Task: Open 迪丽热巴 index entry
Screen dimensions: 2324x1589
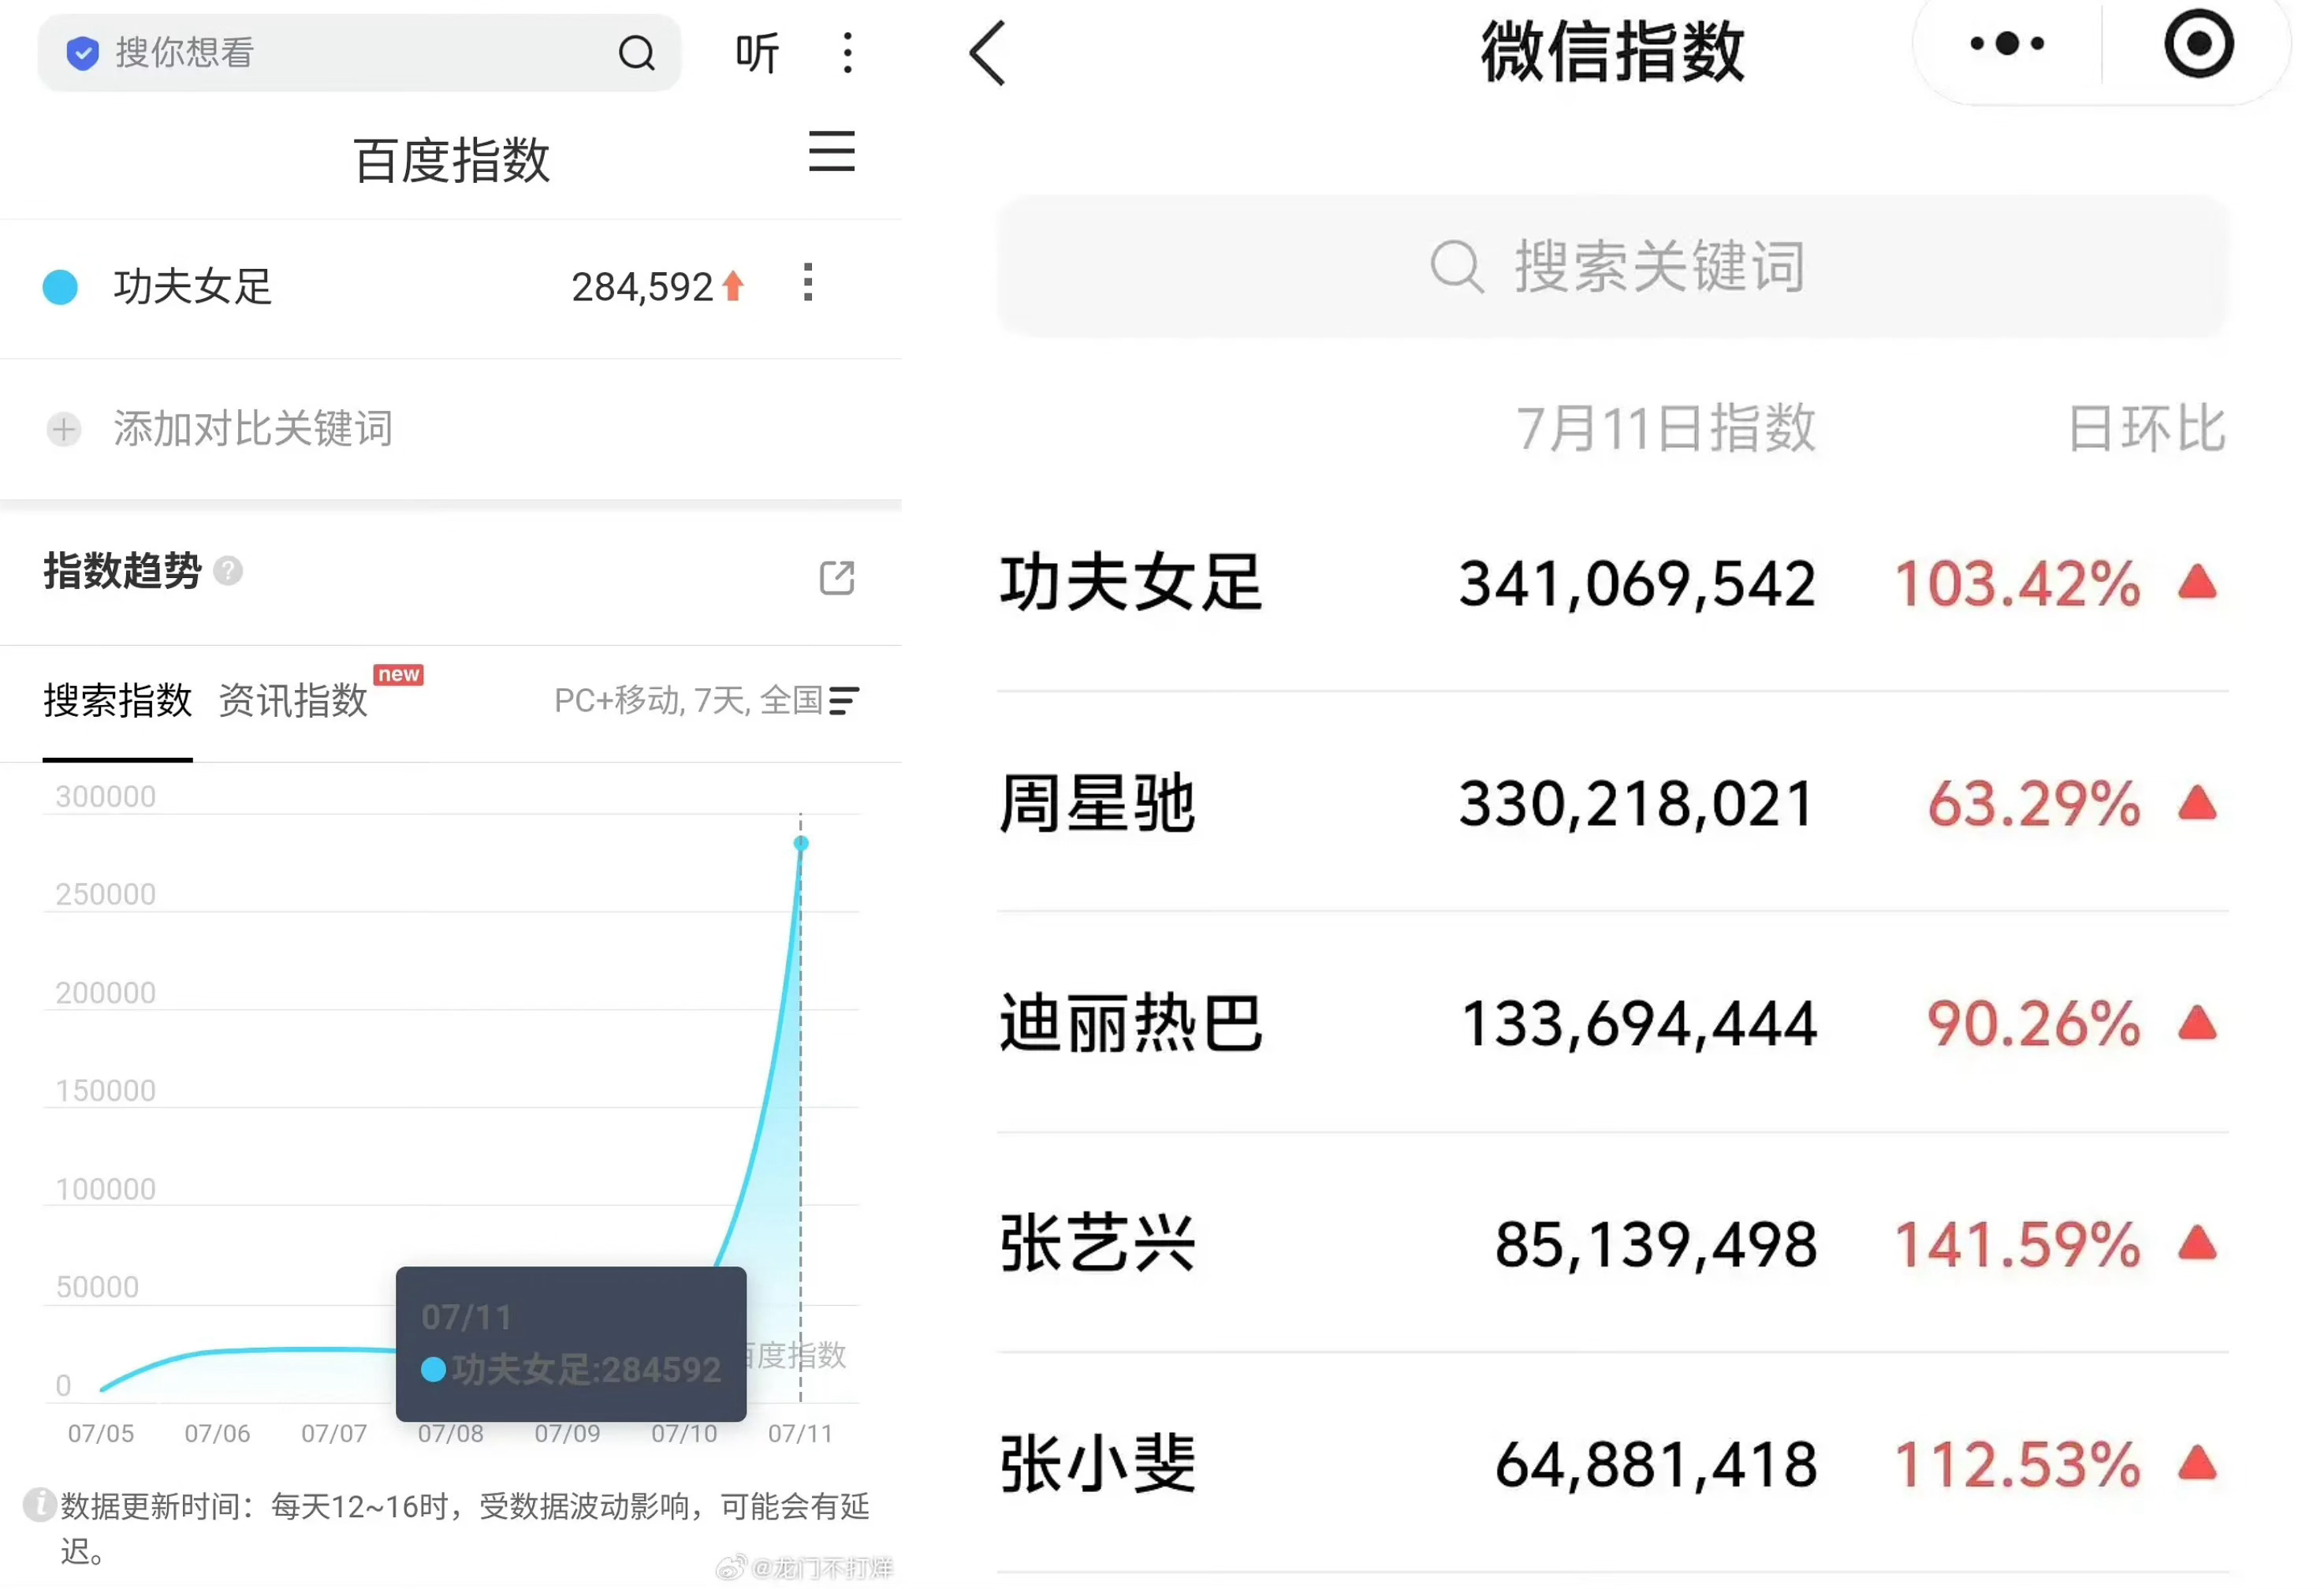Action: coord(1613,1023)
